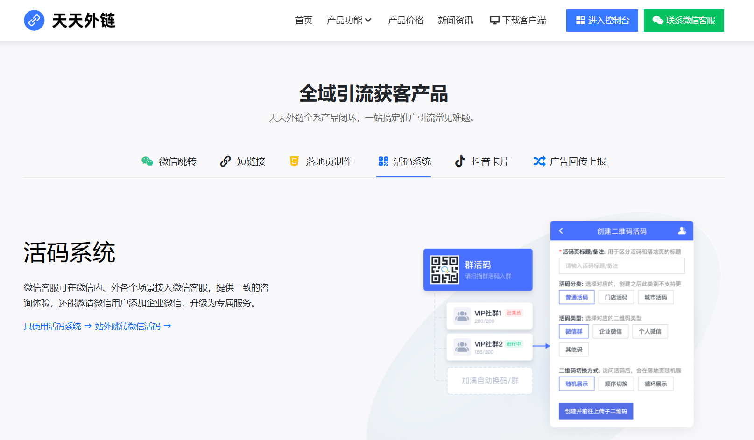
Task: Click the chain link icon beside 短链接
Action: [x=225, y=161]
